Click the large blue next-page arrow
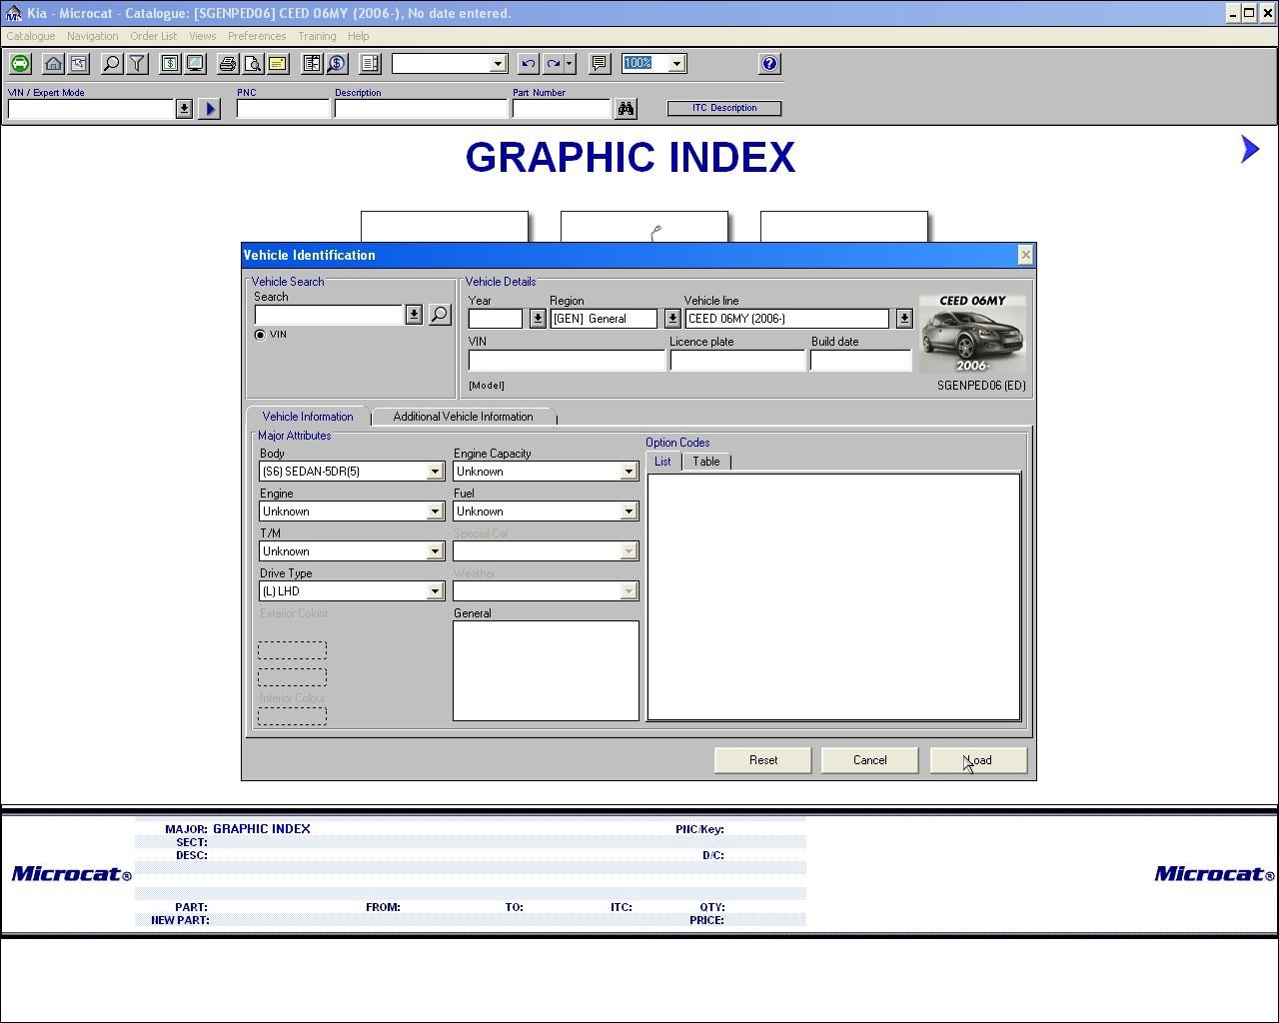 [1249, 149]
